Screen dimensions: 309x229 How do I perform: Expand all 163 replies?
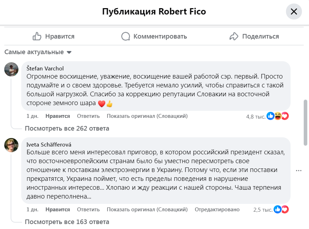[67, 222]
